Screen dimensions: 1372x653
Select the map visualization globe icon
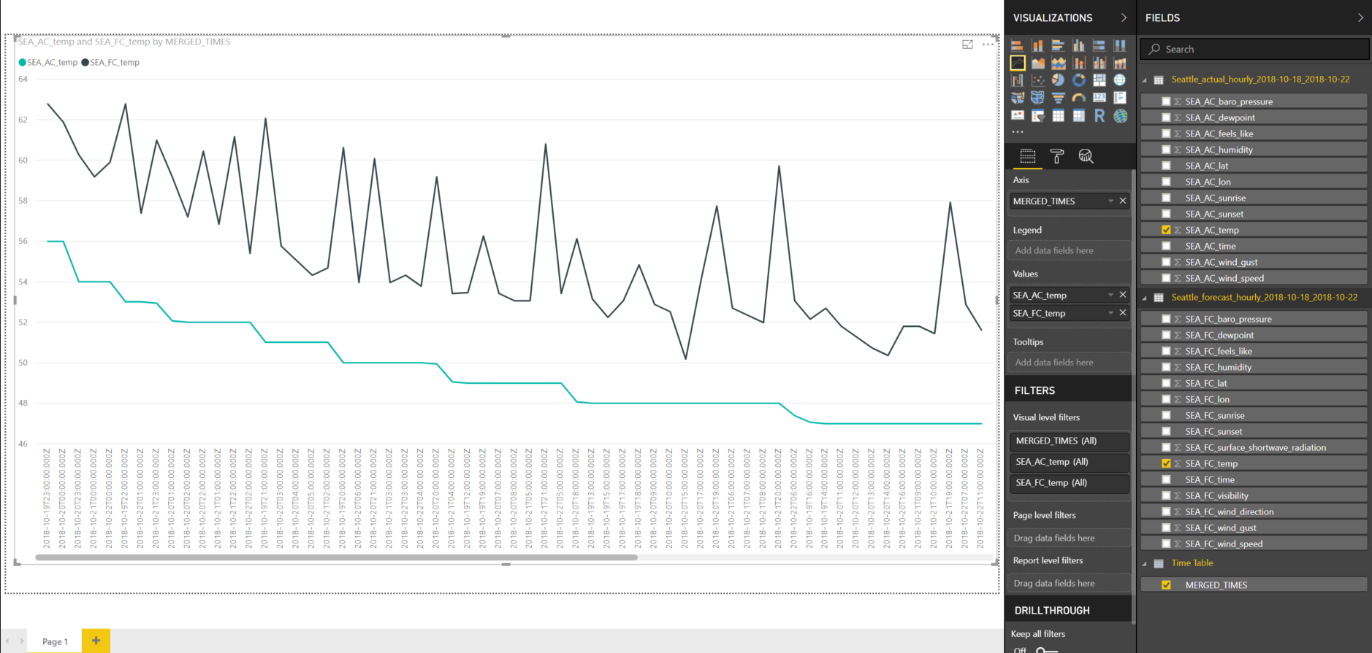[1120, 80]
